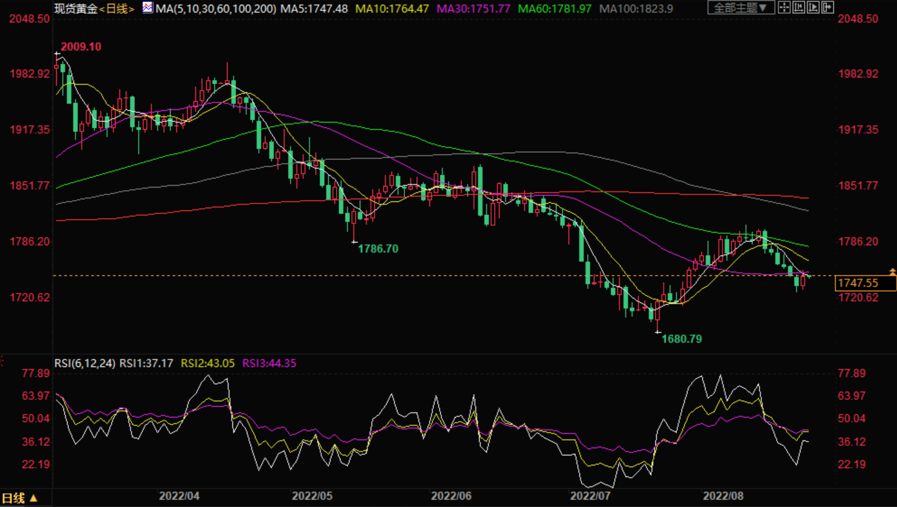Click the current price tag 1747.55

click(866, 283)
